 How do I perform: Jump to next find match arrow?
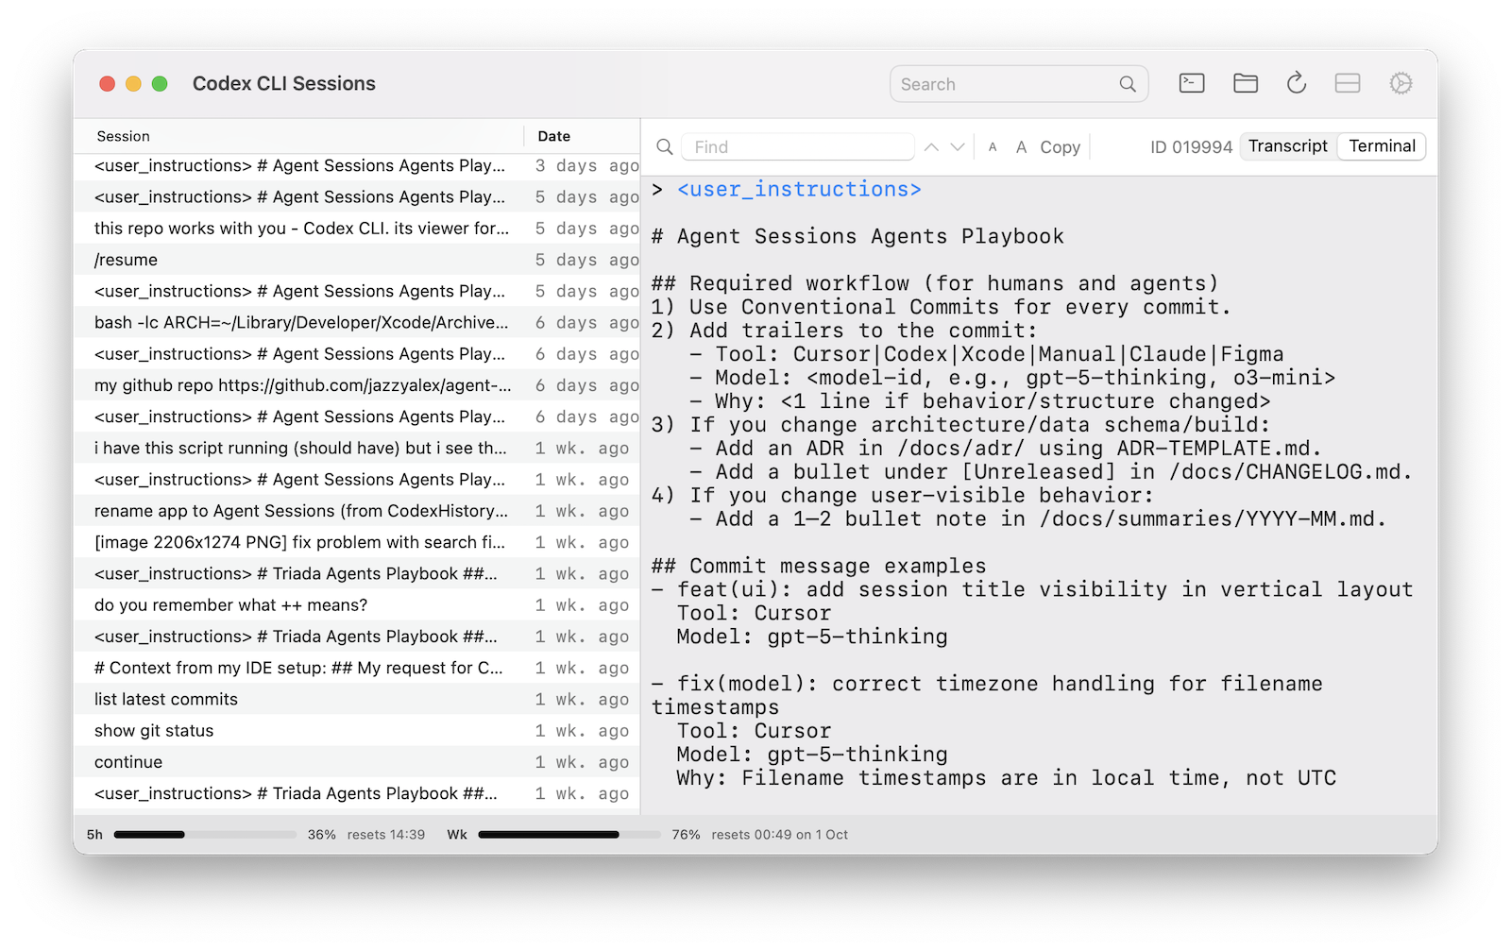click(958, 147)
